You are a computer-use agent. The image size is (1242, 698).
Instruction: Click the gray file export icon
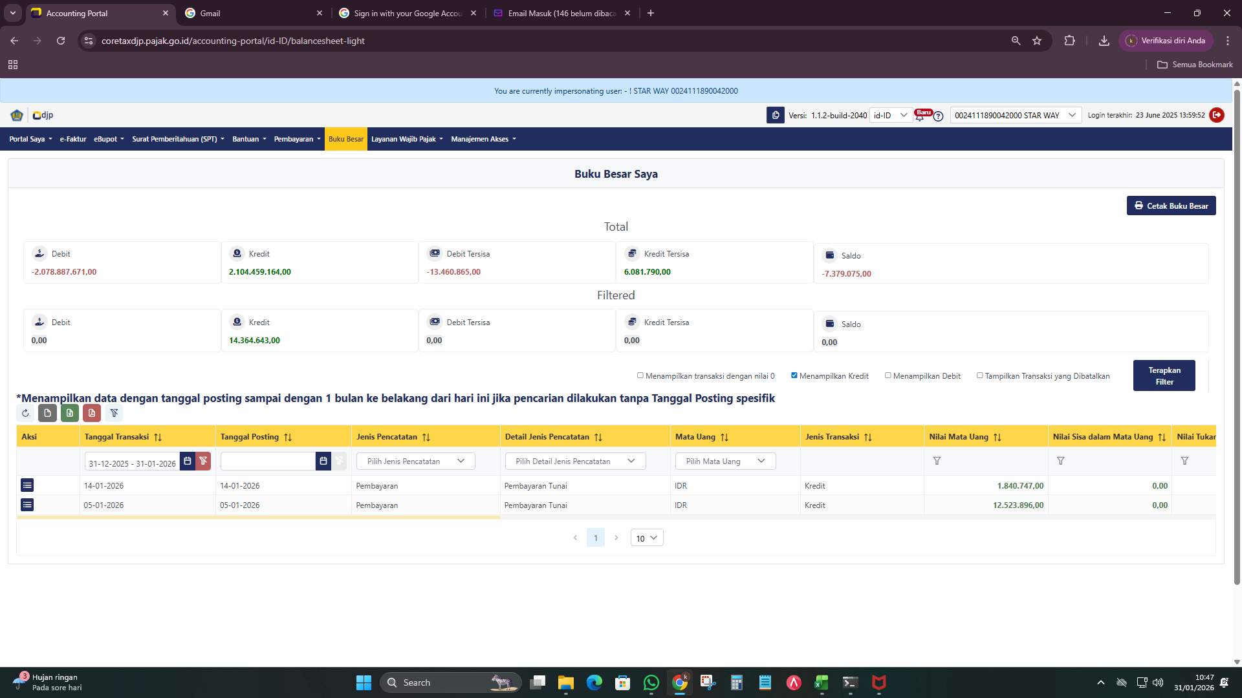(x=47, y=414)
